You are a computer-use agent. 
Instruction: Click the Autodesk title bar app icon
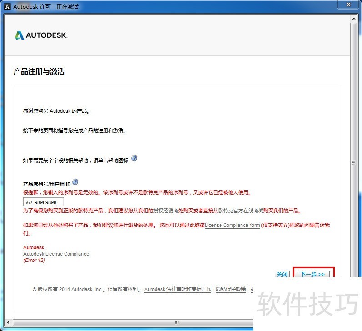[x=7, y=6]
